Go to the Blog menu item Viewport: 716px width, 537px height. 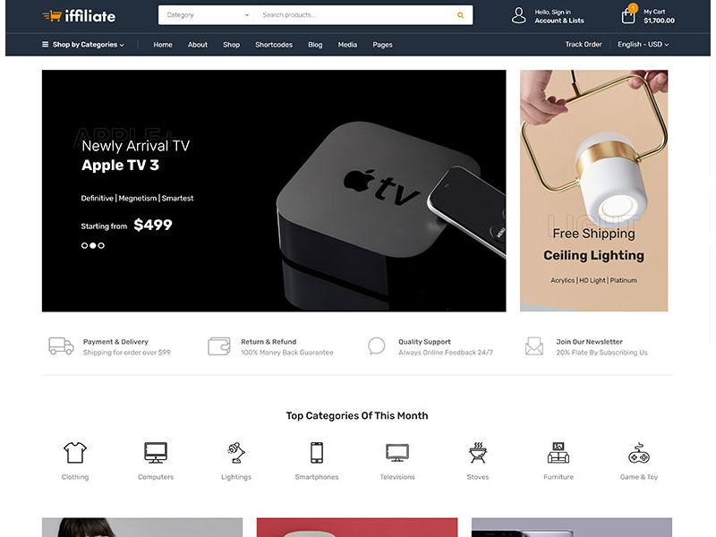[315, 45]
